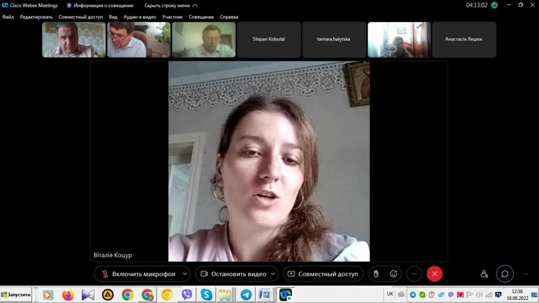The image size is (539, 303).
Task: Open Skype from the taskbar
Action: (x=206, y=295)
